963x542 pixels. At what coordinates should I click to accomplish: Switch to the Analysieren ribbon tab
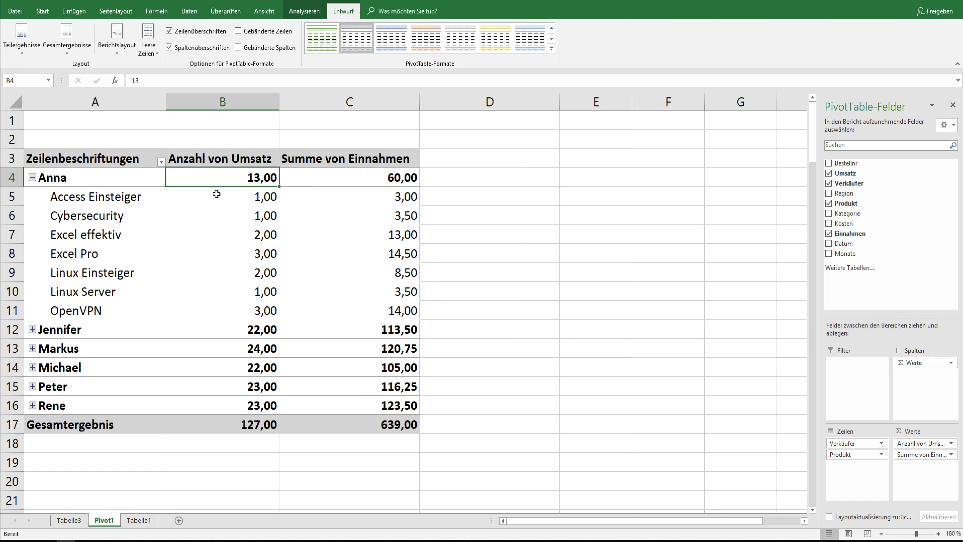click(304, 11)
